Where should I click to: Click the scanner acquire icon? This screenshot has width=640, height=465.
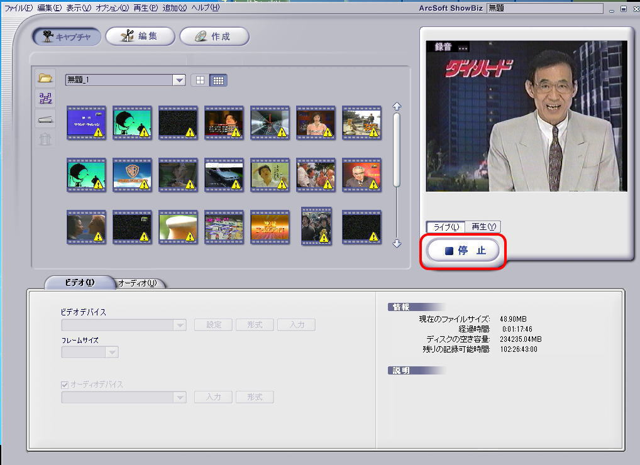(x=45, y=119)
